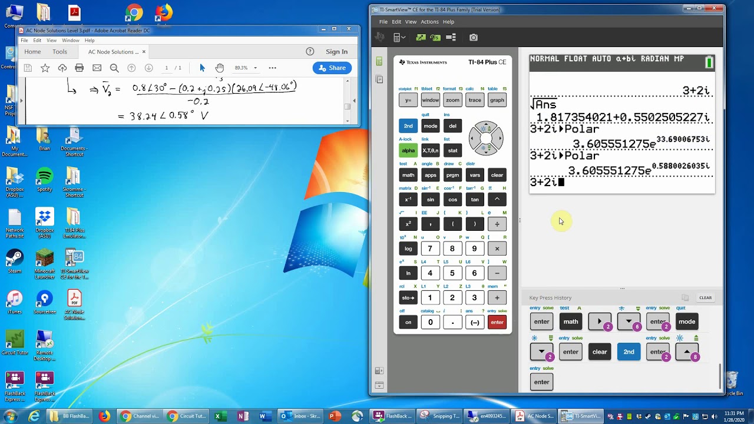Click the copy icon in Key Press History

[x=685, y=297]
